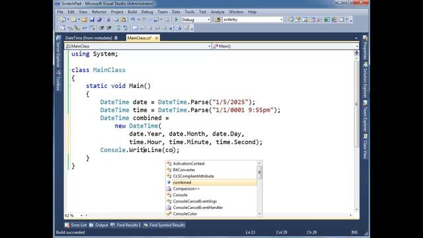Image resolution: width=423 pixels, height=238 pixels.
Task: Save the current file with the floppy icon
Action: click(x=92, y=20)
